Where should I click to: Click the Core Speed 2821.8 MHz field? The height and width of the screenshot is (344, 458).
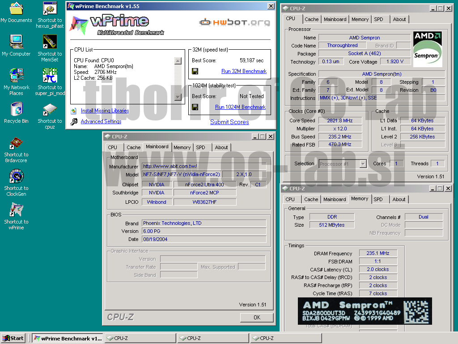tap(340, 120)
